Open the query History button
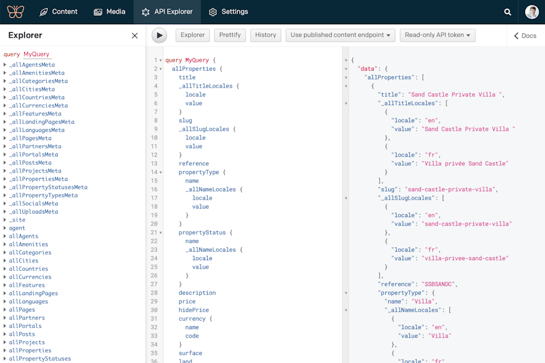The height and width of the screenshot is (363, 545). pos(265,35)
